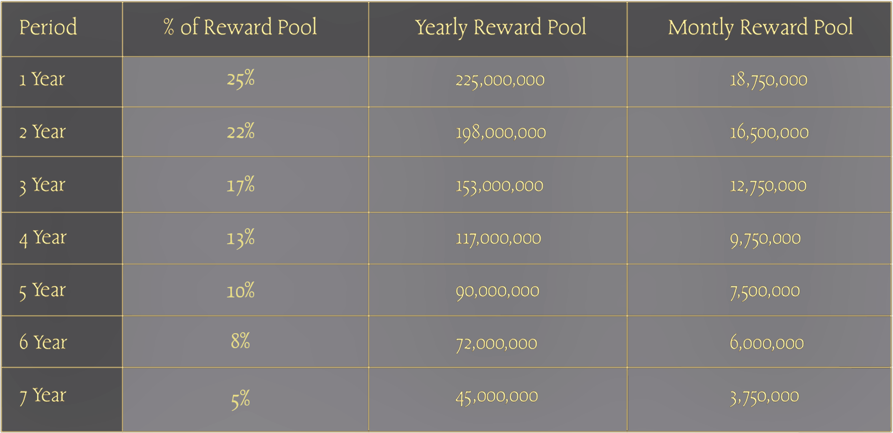This screenshot has width=893, height=433.
Task: Click the 3 Year row label
Action: coord(42,185)
